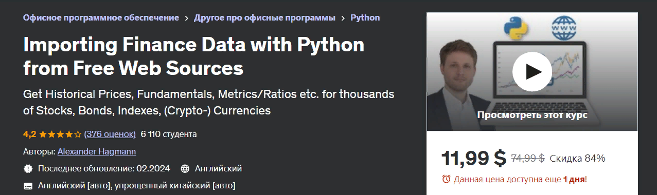Screen dimensions: 657x195
Task: Click the 'Скидка 84%' discount text
Action: click(x=577, y=158)
